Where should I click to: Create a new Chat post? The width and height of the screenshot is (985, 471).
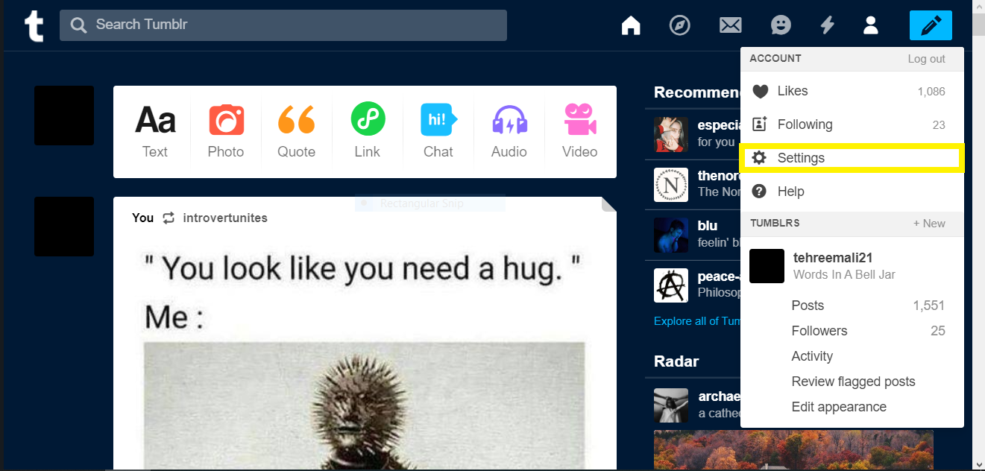(x=438, y=131)
